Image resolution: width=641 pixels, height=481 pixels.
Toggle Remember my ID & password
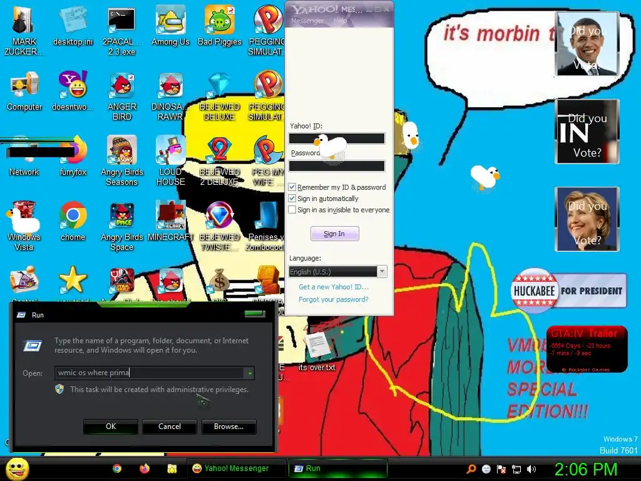292,187
